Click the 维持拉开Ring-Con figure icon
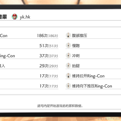The height and width of the screenshot is (121, 121). (68, 76)
